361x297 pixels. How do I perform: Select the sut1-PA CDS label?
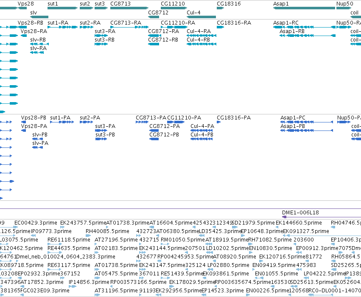point(60,118)
